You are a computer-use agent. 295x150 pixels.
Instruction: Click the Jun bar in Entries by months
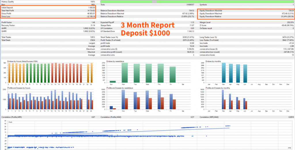pyautogui.click(x=245, y=74)
